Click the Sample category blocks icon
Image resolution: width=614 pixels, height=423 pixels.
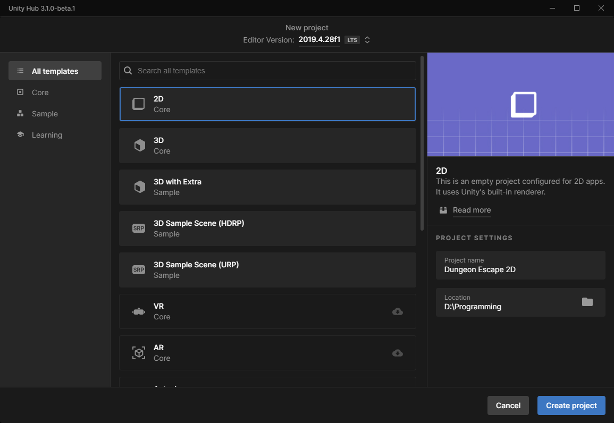pyautogui.click(x=20, y=114)
